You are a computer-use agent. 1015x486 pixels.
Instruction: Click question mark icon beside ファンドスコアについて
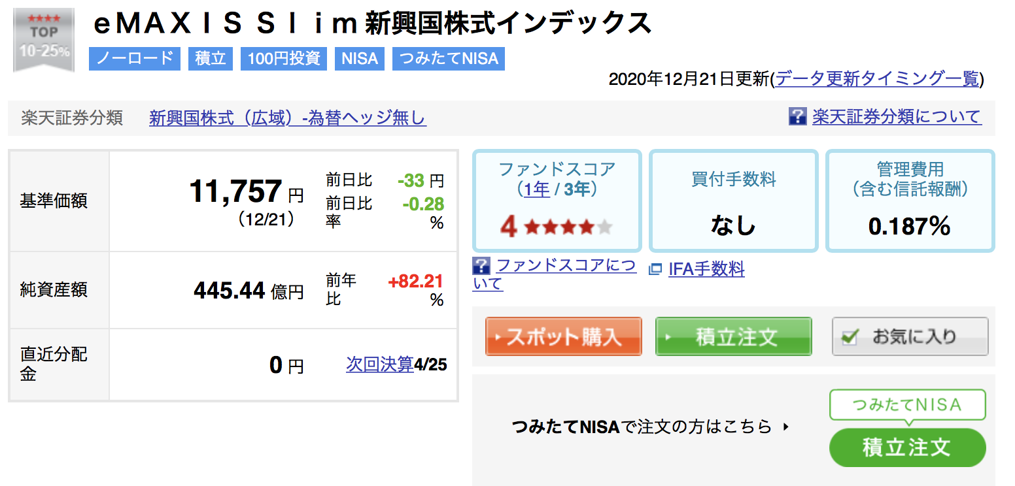481,265
